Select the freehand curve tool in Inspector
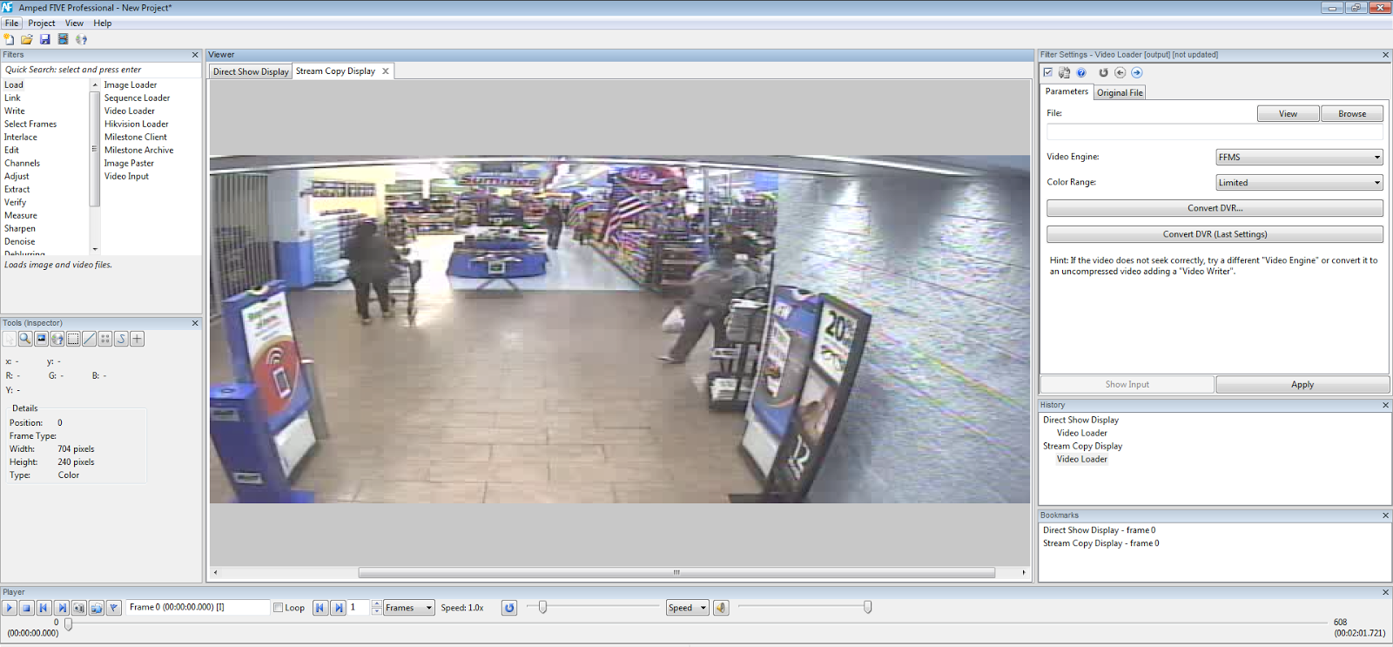The width and height of the screenshot is (1393, 647). tap(121, 339)
